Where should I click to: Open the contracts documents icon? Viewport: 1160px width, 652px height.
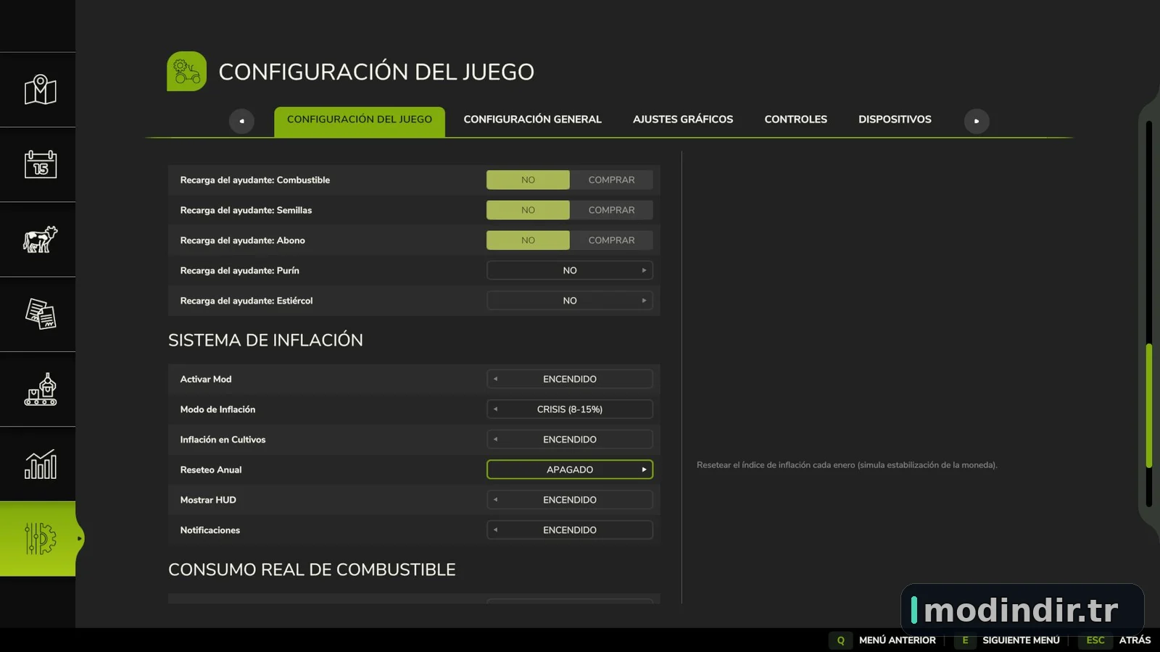pos(41,314)
